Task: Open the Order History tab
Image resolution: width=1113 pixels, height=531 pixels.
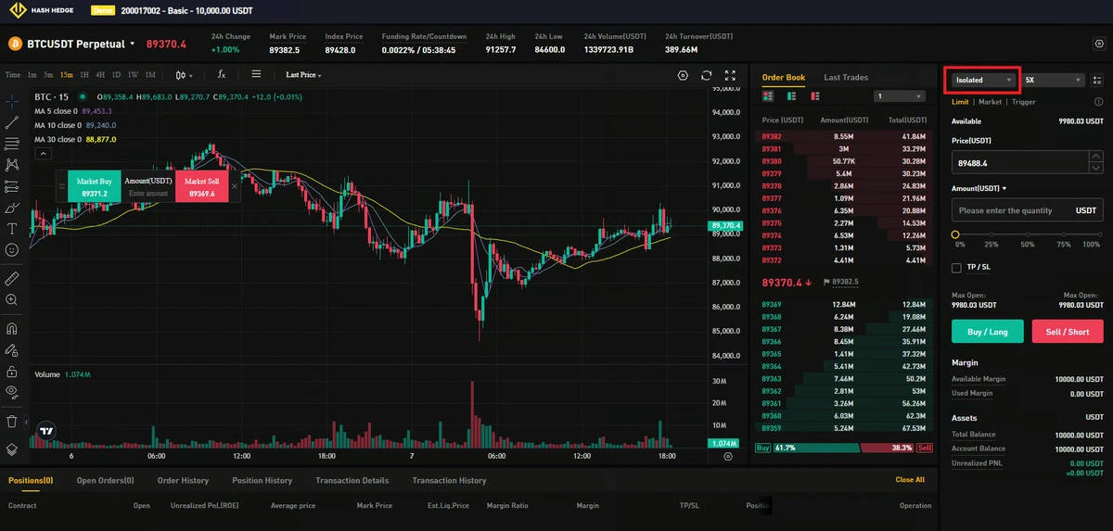Action: [x=183, y=481]
